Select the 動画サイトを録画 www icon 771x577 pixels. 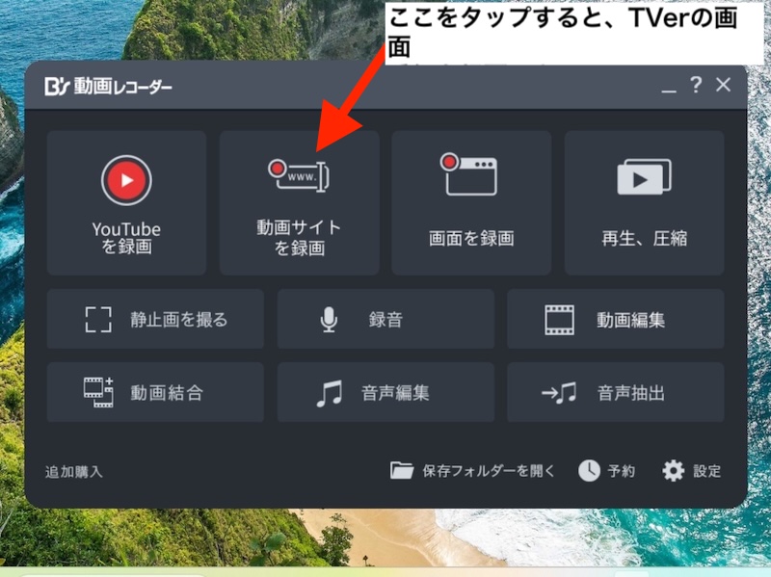point(299,175)
